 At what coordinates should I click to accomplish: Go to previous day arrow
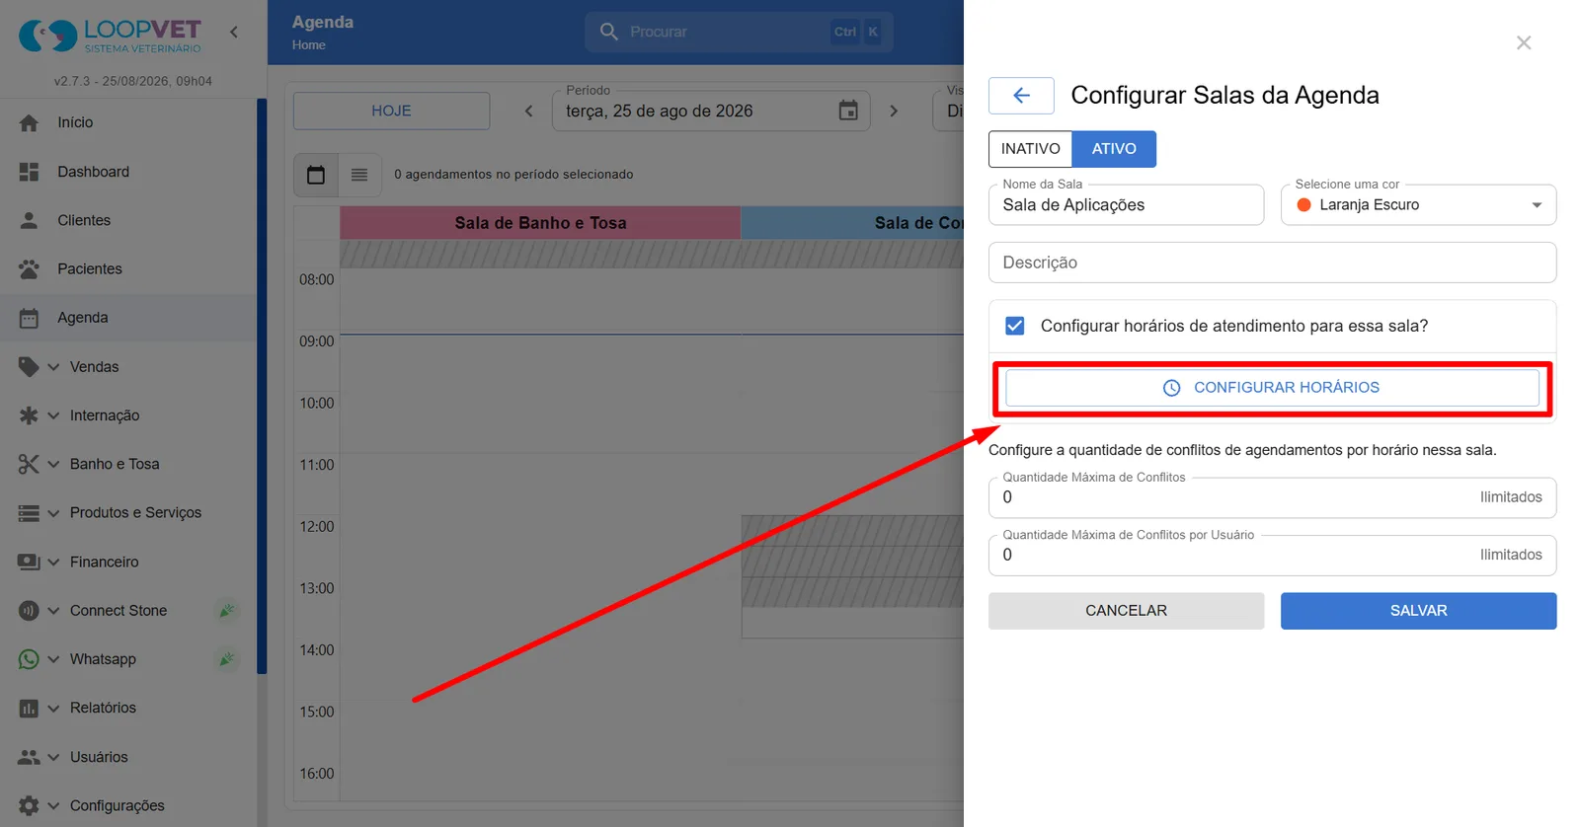(529, 111)
